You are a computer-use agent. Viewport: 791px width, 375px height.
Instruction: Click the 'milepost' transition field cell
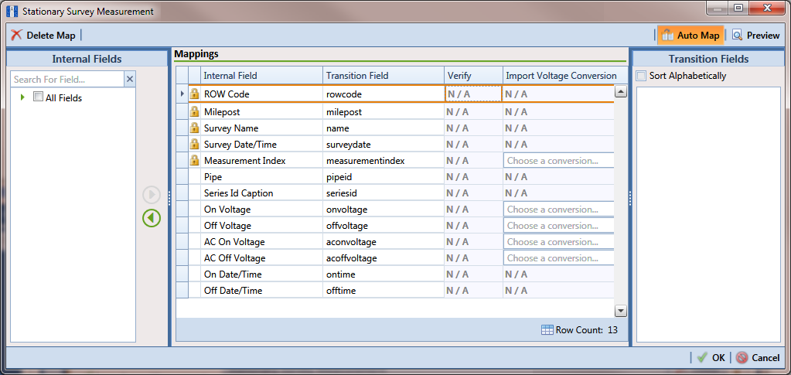384,111
